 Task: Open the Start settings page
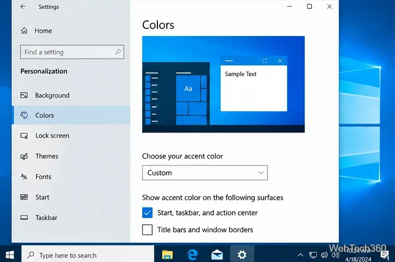pos(71,197)
